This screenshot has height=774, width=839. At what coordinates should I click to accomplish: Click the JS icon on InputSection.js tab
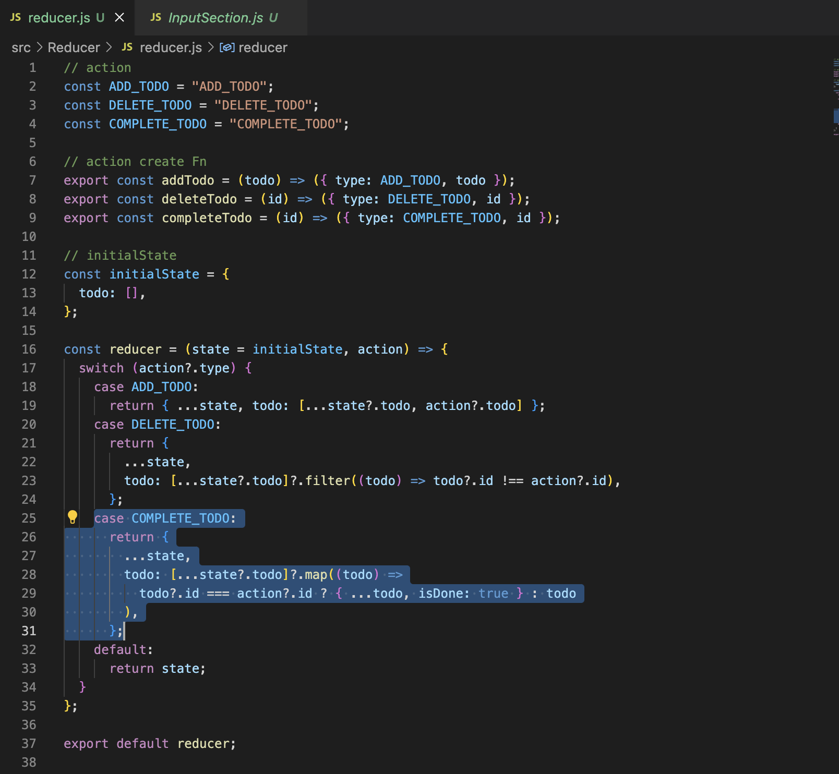[155, 18]
